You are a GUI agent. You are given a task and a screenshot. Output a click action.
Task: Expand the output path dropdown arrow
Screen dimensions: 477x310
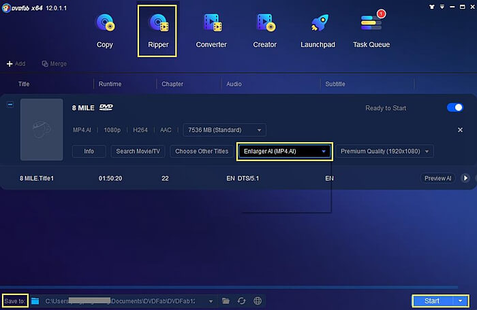pyautogui.click(x=211, y=301)
